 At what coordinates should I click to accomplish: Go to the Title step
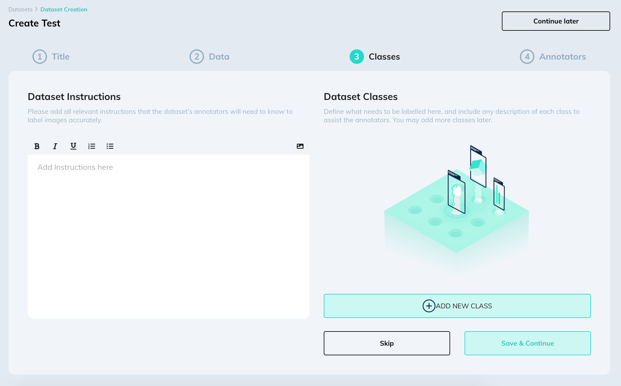(60, 57)
